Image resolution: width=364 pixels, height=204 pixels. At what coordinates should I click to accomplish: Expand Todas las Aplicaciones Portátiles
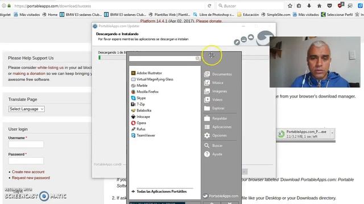159,192
